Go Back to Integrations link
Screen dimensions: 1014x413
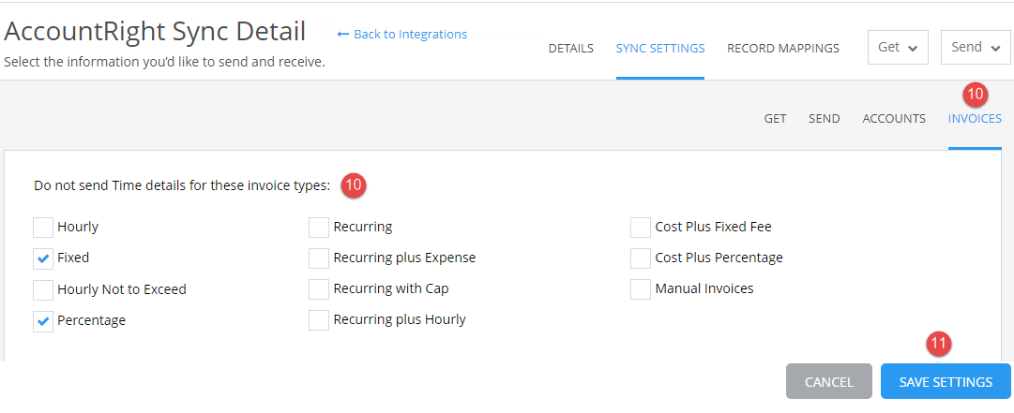coord(402,35)
